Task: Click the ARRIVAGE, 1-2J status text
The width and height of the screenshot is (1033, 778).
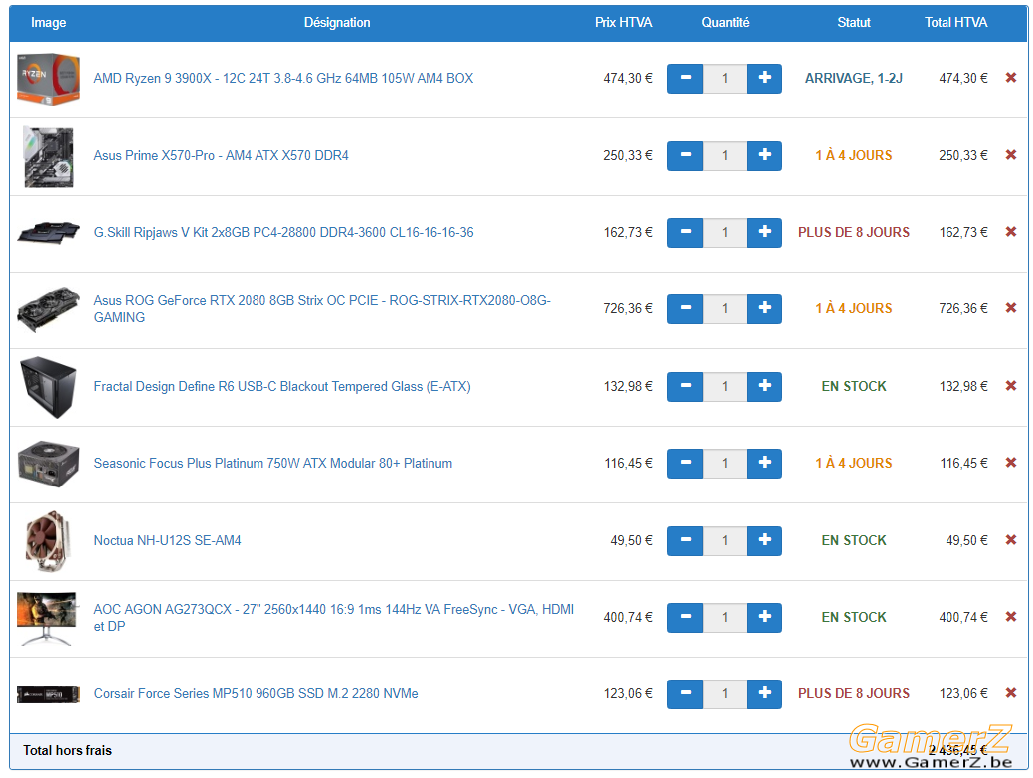Action: coord(854,78)
